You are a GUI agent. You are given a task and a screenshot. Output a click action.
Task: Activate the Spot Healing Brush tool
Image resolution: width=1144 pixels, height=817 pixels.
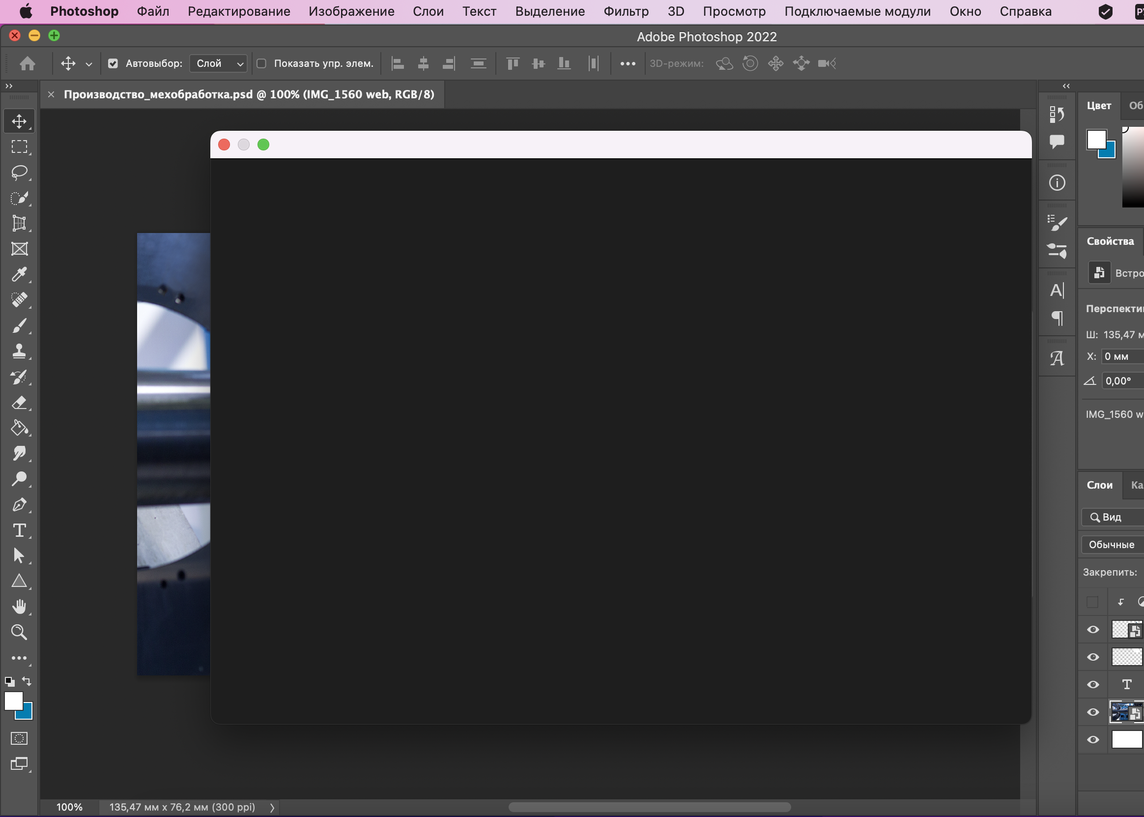(x=19, y=300)
